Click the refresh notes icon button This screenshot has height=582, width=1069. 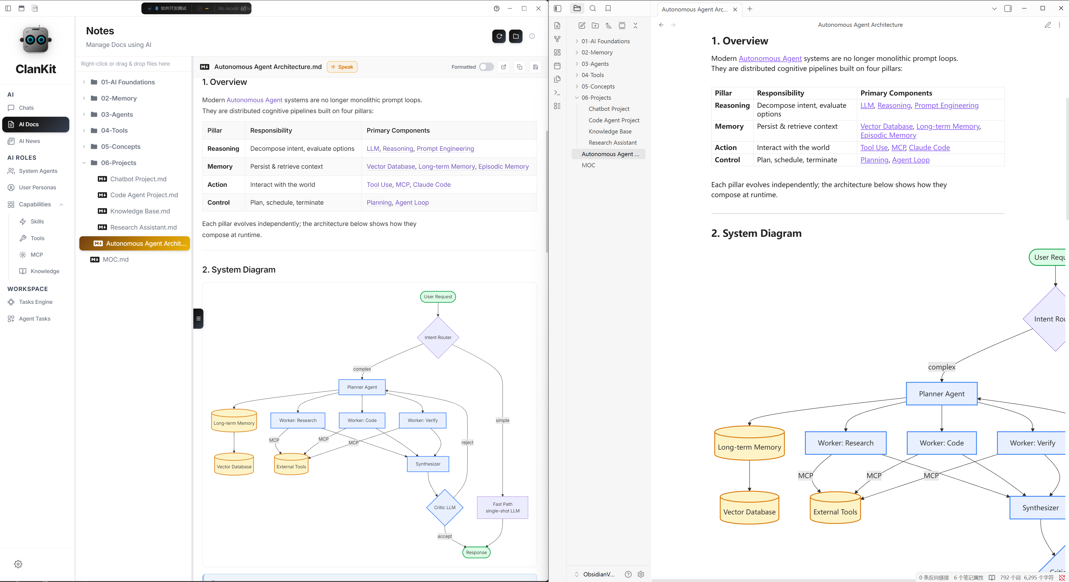click(x=499, y=37)
